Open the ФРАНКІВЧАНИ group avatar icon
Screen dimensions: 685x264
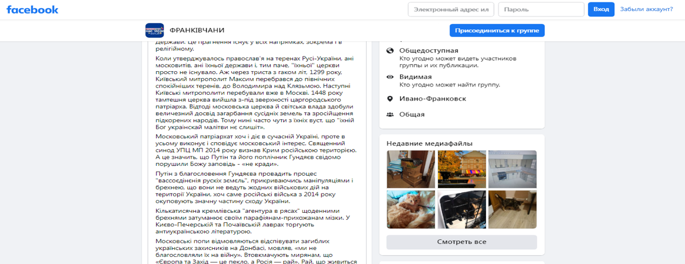155,31
